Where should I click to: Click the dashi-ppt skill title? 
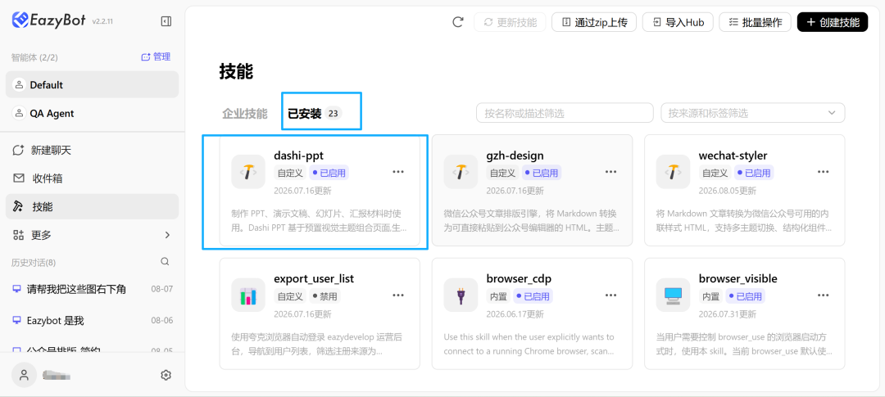point(298,156)
